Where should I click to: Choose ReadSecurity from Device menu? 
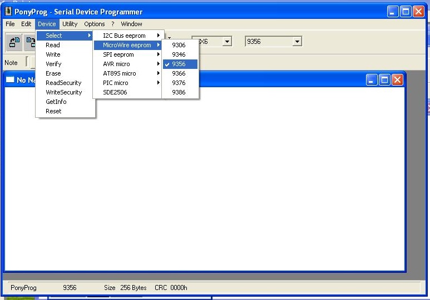66,83
